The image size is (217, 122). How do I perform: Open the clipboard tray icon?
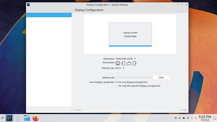pyautogui.click(x=176, y=118)
